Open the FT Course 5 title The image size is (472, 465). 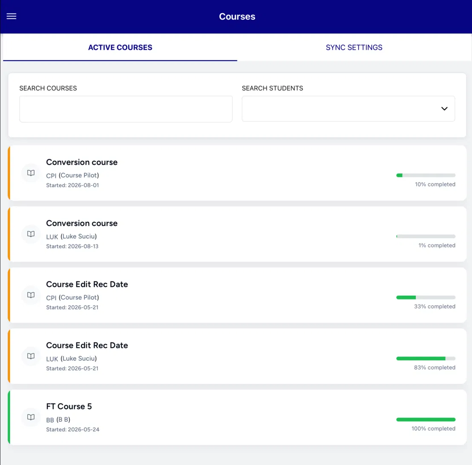[69, 406]
